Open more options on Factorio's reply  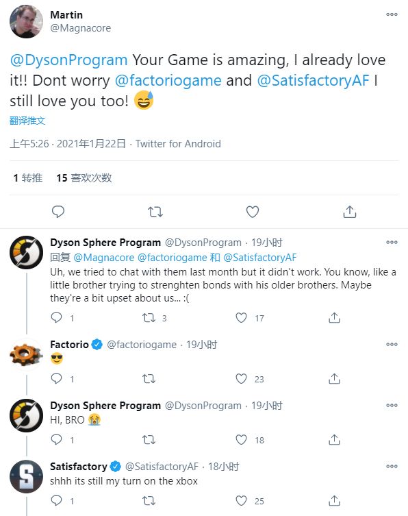coord(392,344)
